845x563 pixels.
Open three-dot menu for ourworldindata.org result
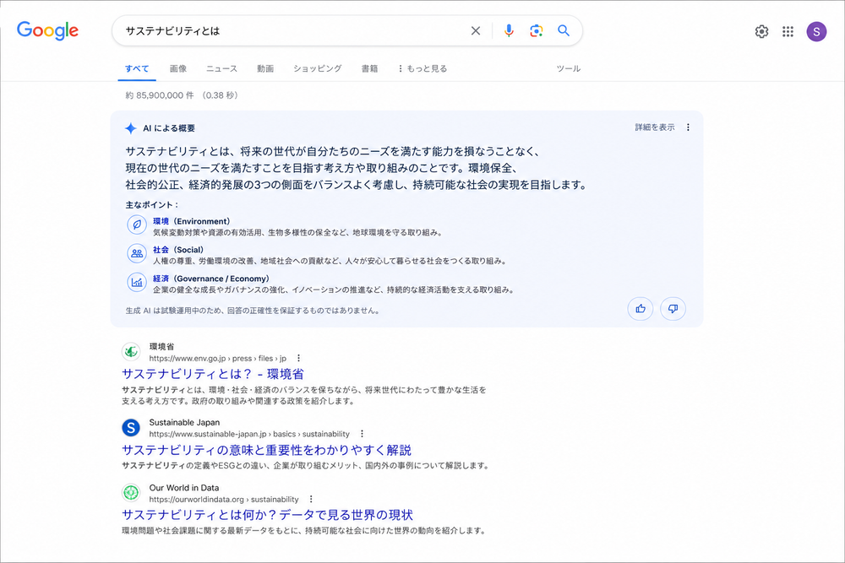310,500
